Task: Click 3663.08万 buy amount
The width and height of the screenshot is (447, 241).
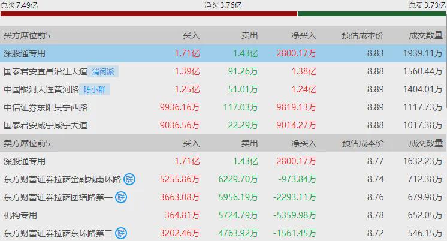Action: click(180, 197)
